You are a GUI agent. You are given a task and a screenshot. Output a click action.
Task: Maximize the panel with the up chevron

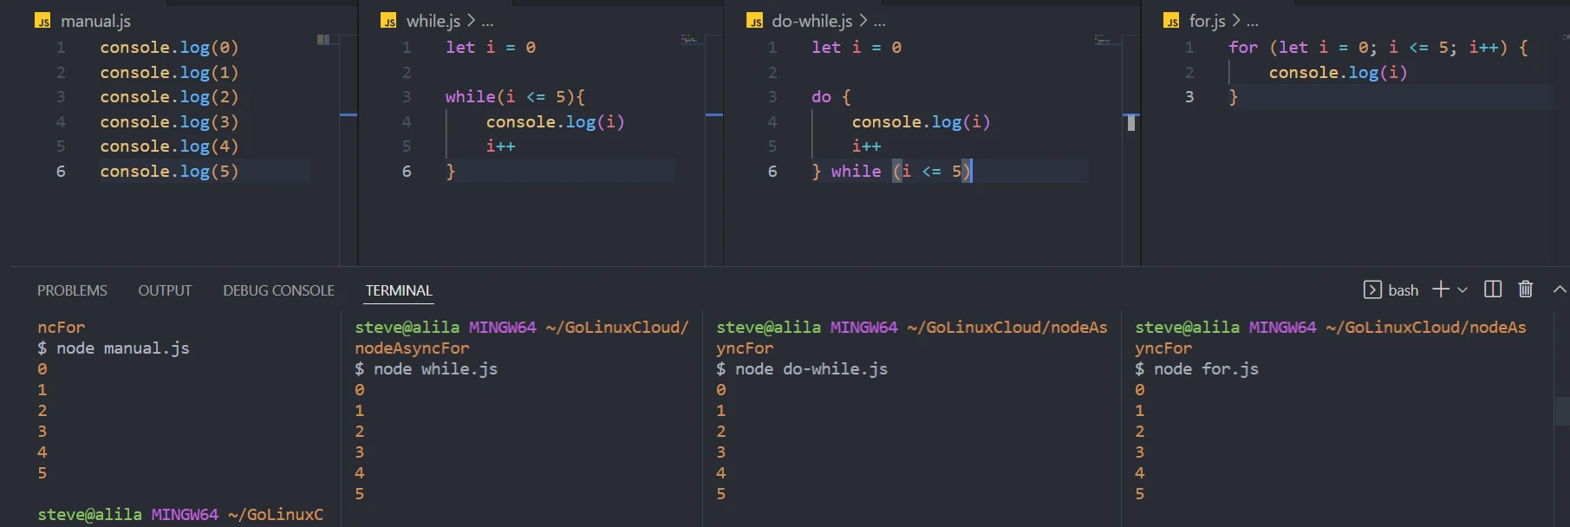1560,290
